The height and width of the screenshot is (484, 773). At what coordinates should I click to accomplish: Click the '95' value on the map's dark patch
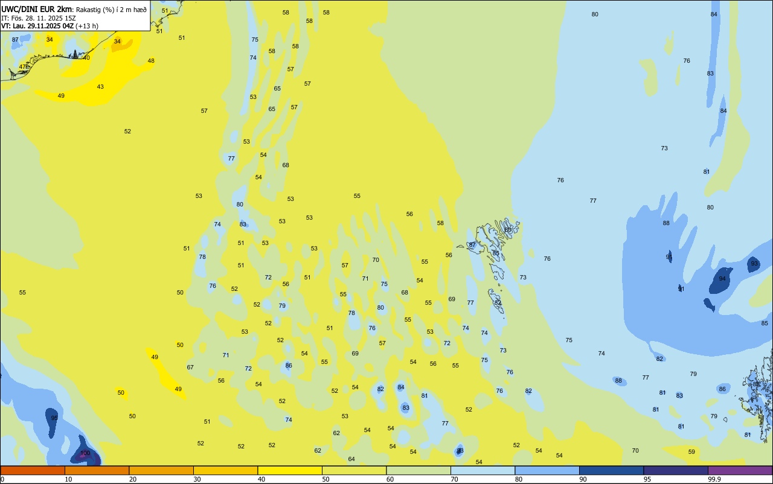pos(54,418)
